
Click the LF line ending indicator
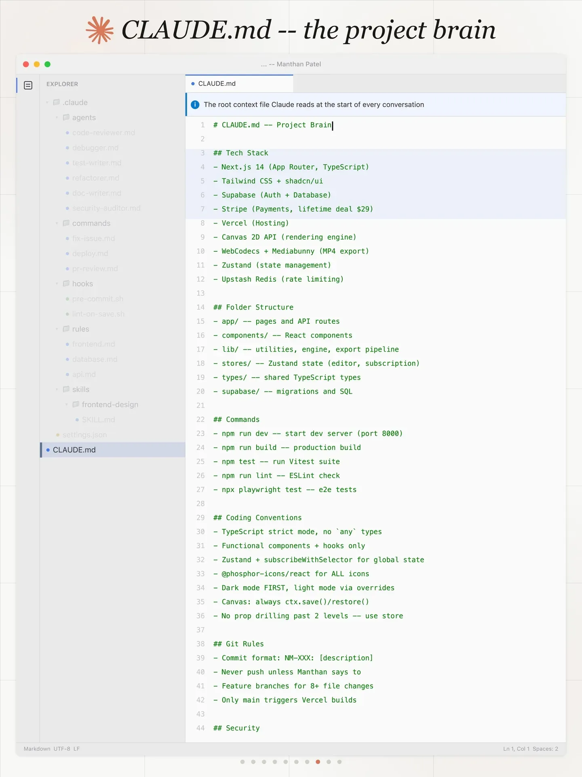tap(77, 749)
